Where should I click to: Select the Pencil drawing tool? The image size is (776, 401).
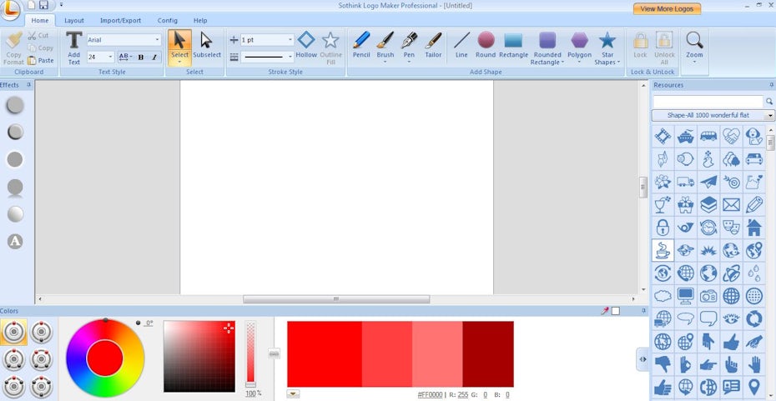pos(360,45)
